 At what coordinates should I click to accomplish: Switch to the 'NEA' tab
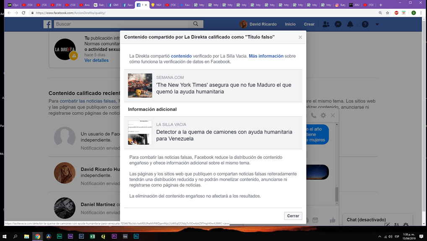(x=156, y=5)
